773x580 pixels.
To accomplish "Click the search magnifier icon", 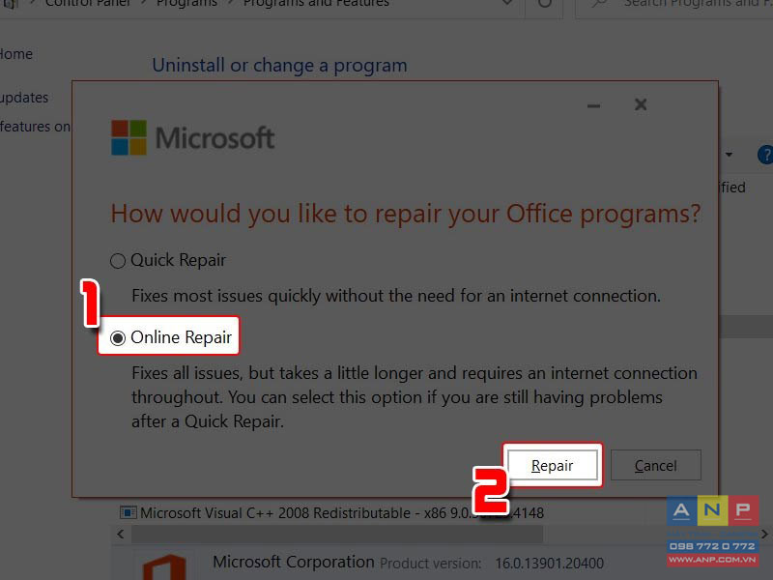I will 599,4.
